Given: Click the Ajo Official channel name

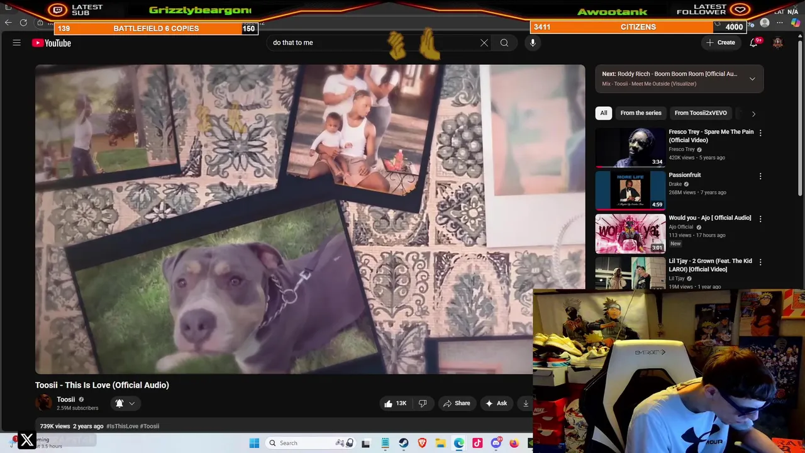Looking at the screenshot, I should 681,226.
